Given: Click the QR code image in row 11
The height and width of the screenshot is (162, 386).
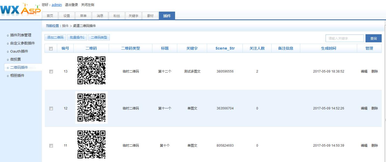Looking at the screenshot, I should [x=91, y=145].
